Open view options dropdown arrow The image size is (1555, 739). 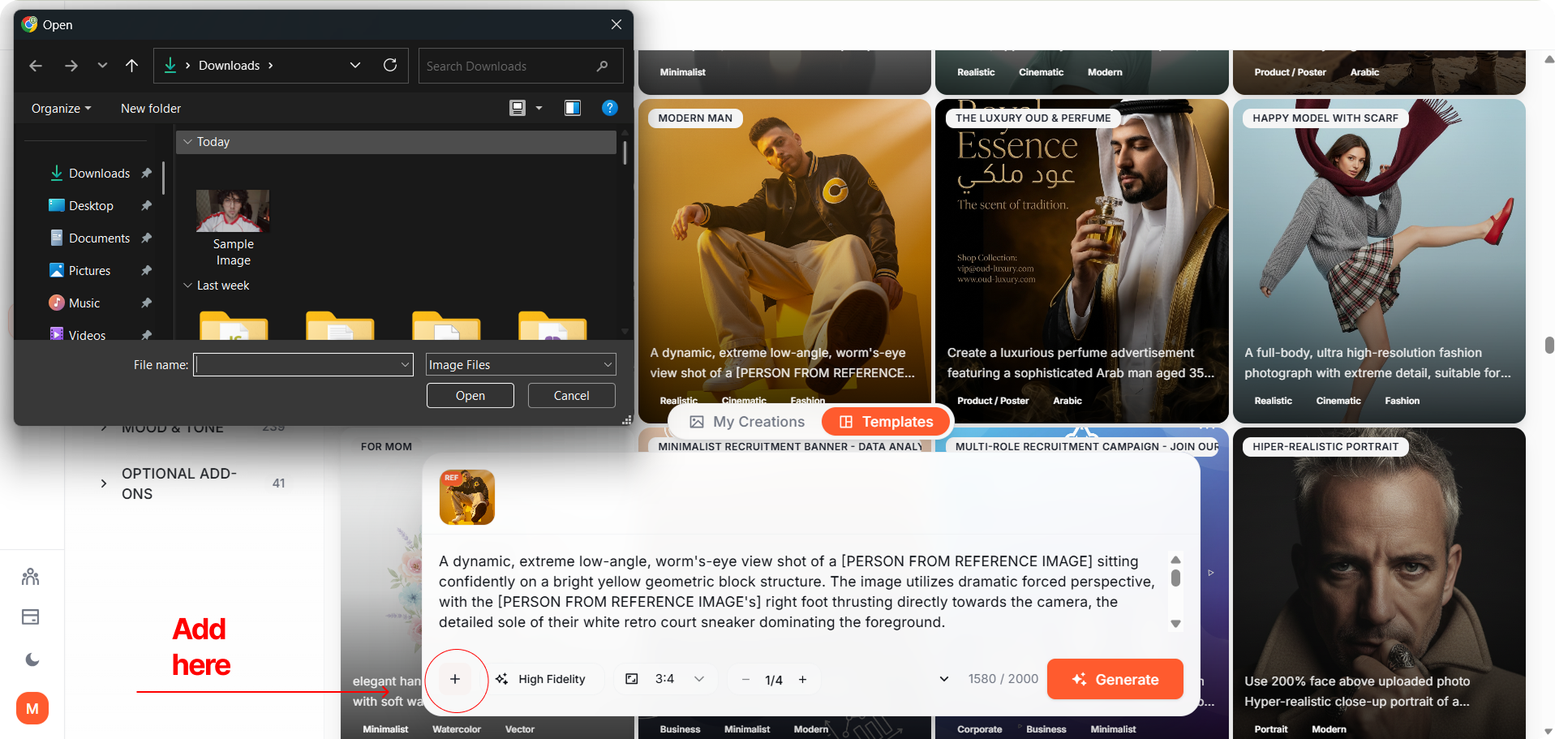539,108
